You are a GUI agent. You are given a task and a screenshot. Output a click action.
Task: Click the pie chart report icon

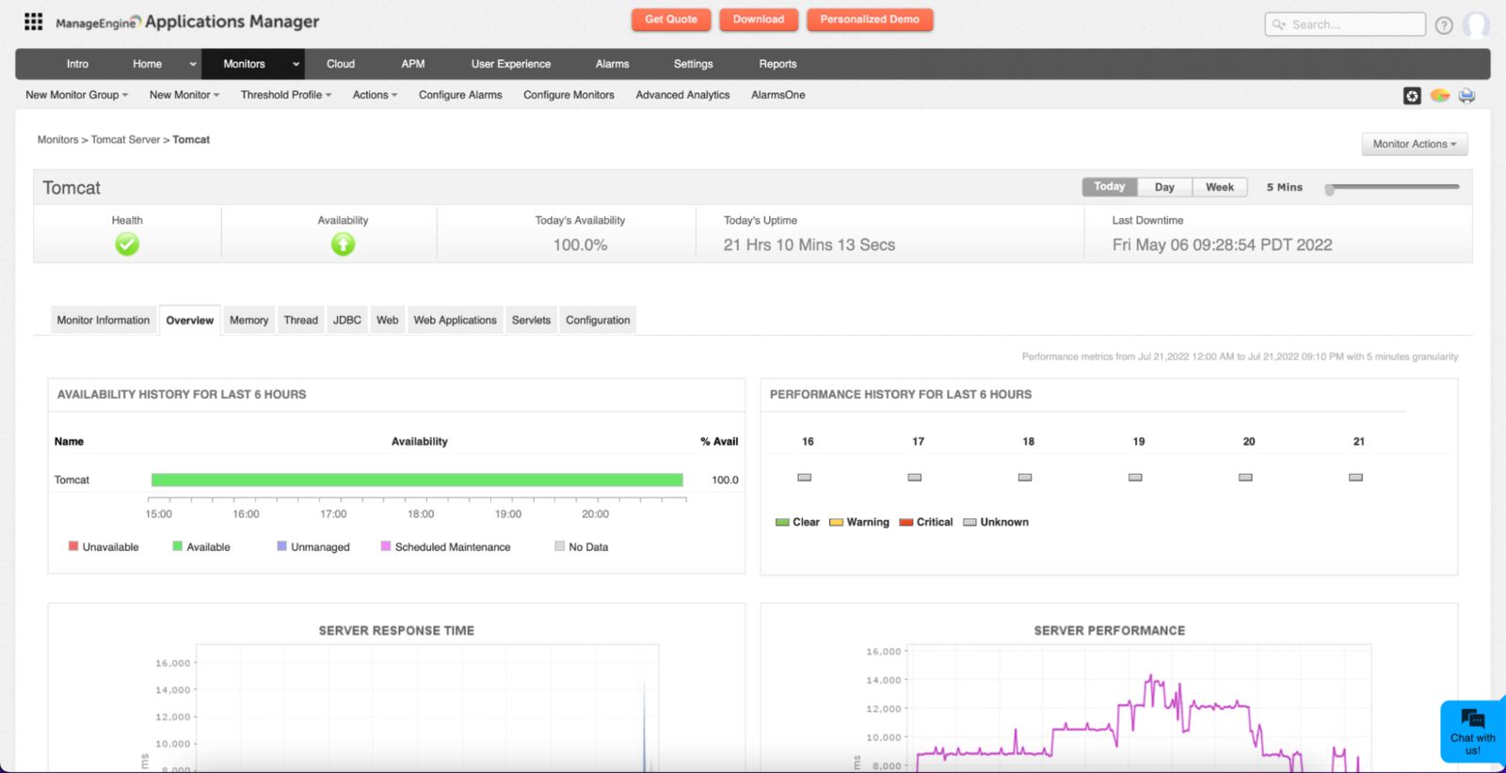pos(1440,95)
